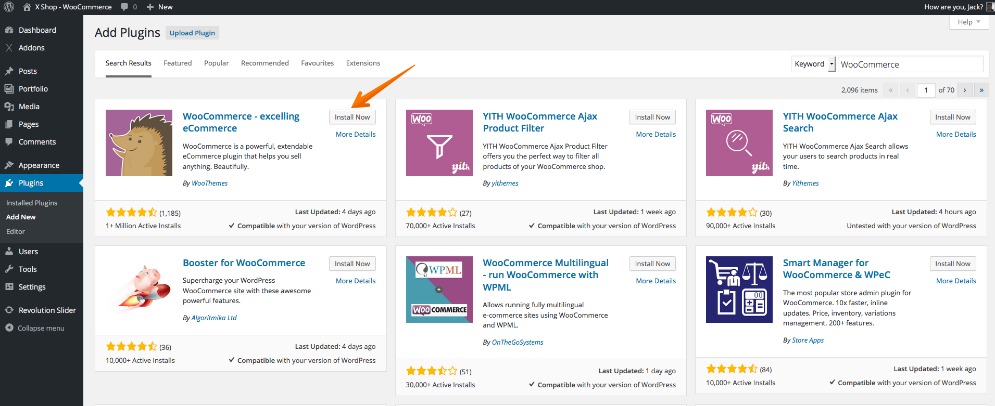Click the Pages sidebar icon
The width and height of the screenshot is (995, 406).
point(9,124)
